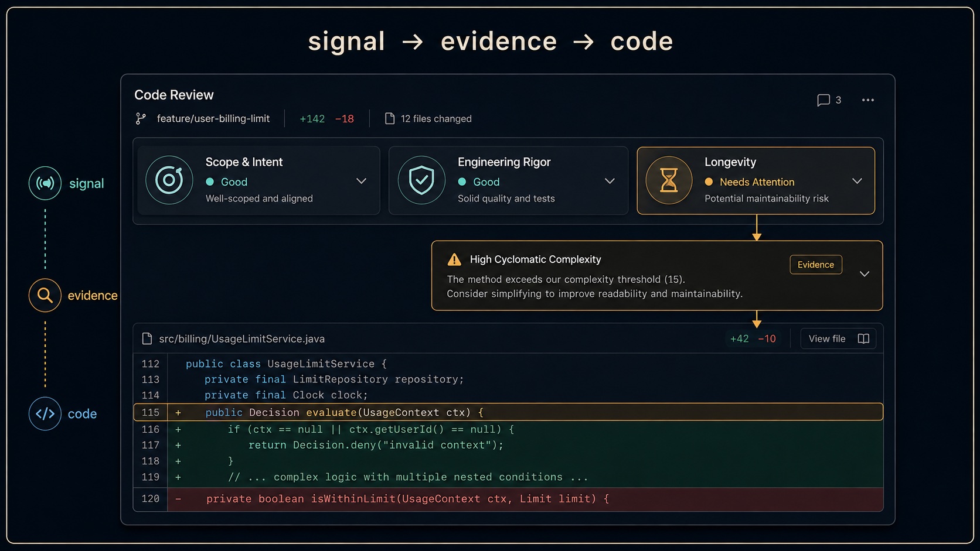Click line number 112
The width and height of the screenshot is (980, 551).
(151, 364)
